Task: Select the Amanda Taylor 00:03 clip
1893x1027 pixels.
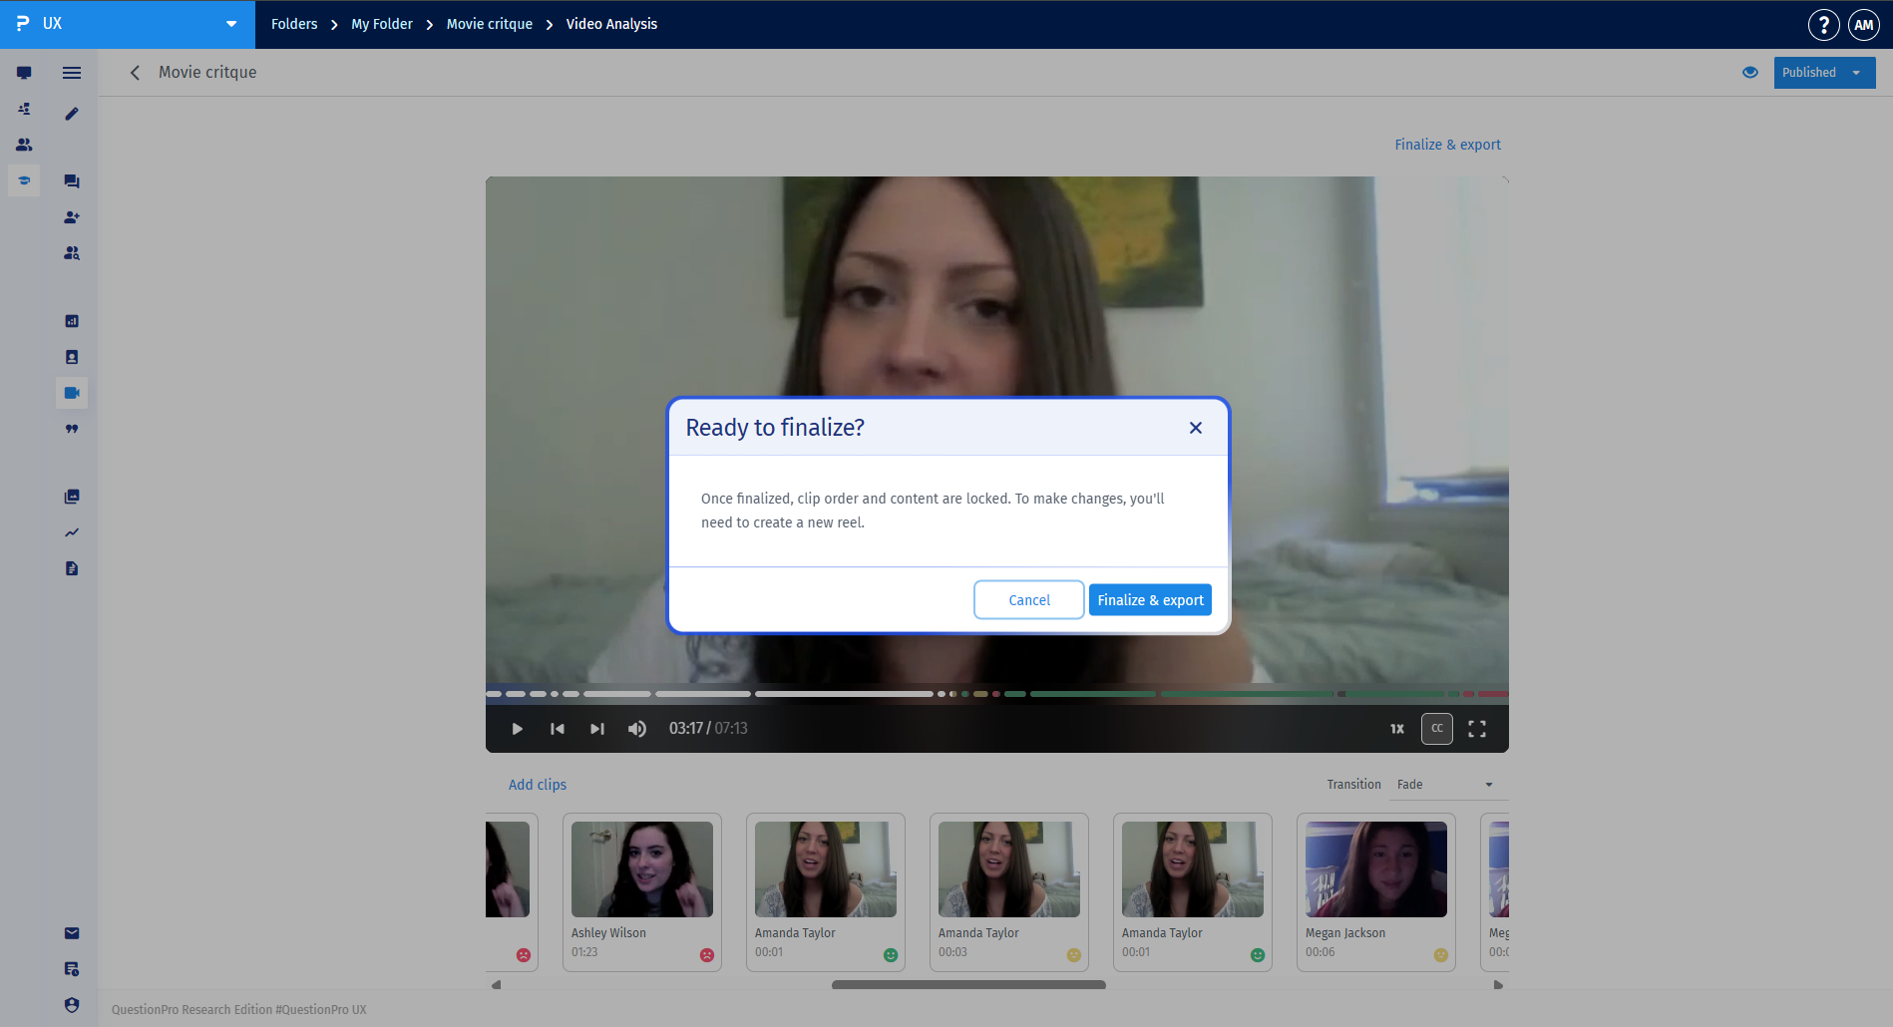Action: (1009, 891)
